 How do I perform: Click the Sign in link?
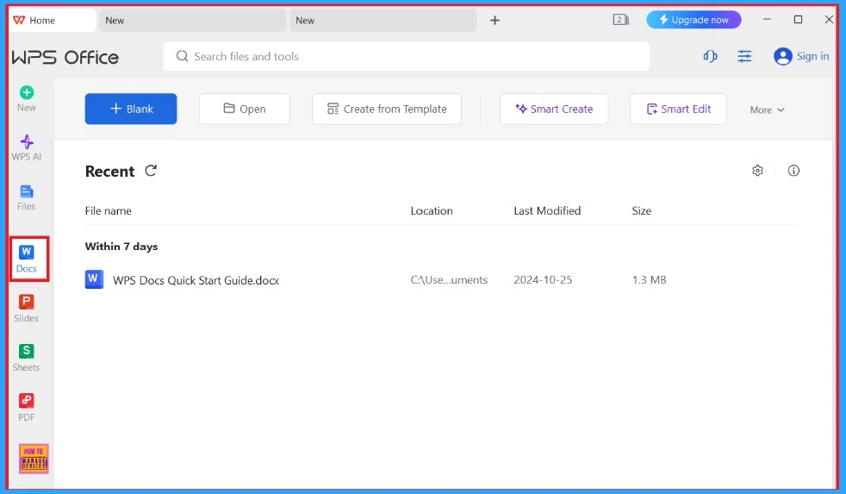[x=812, y=56]
